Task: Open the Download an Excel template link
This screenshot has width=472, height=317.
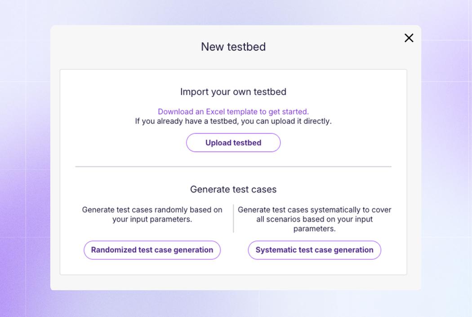Action: [233, 112]
